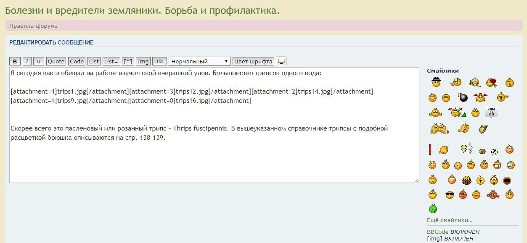Insert the light bulb idea smiley
This screenshot has width=527, height=243.
[480, 180]
